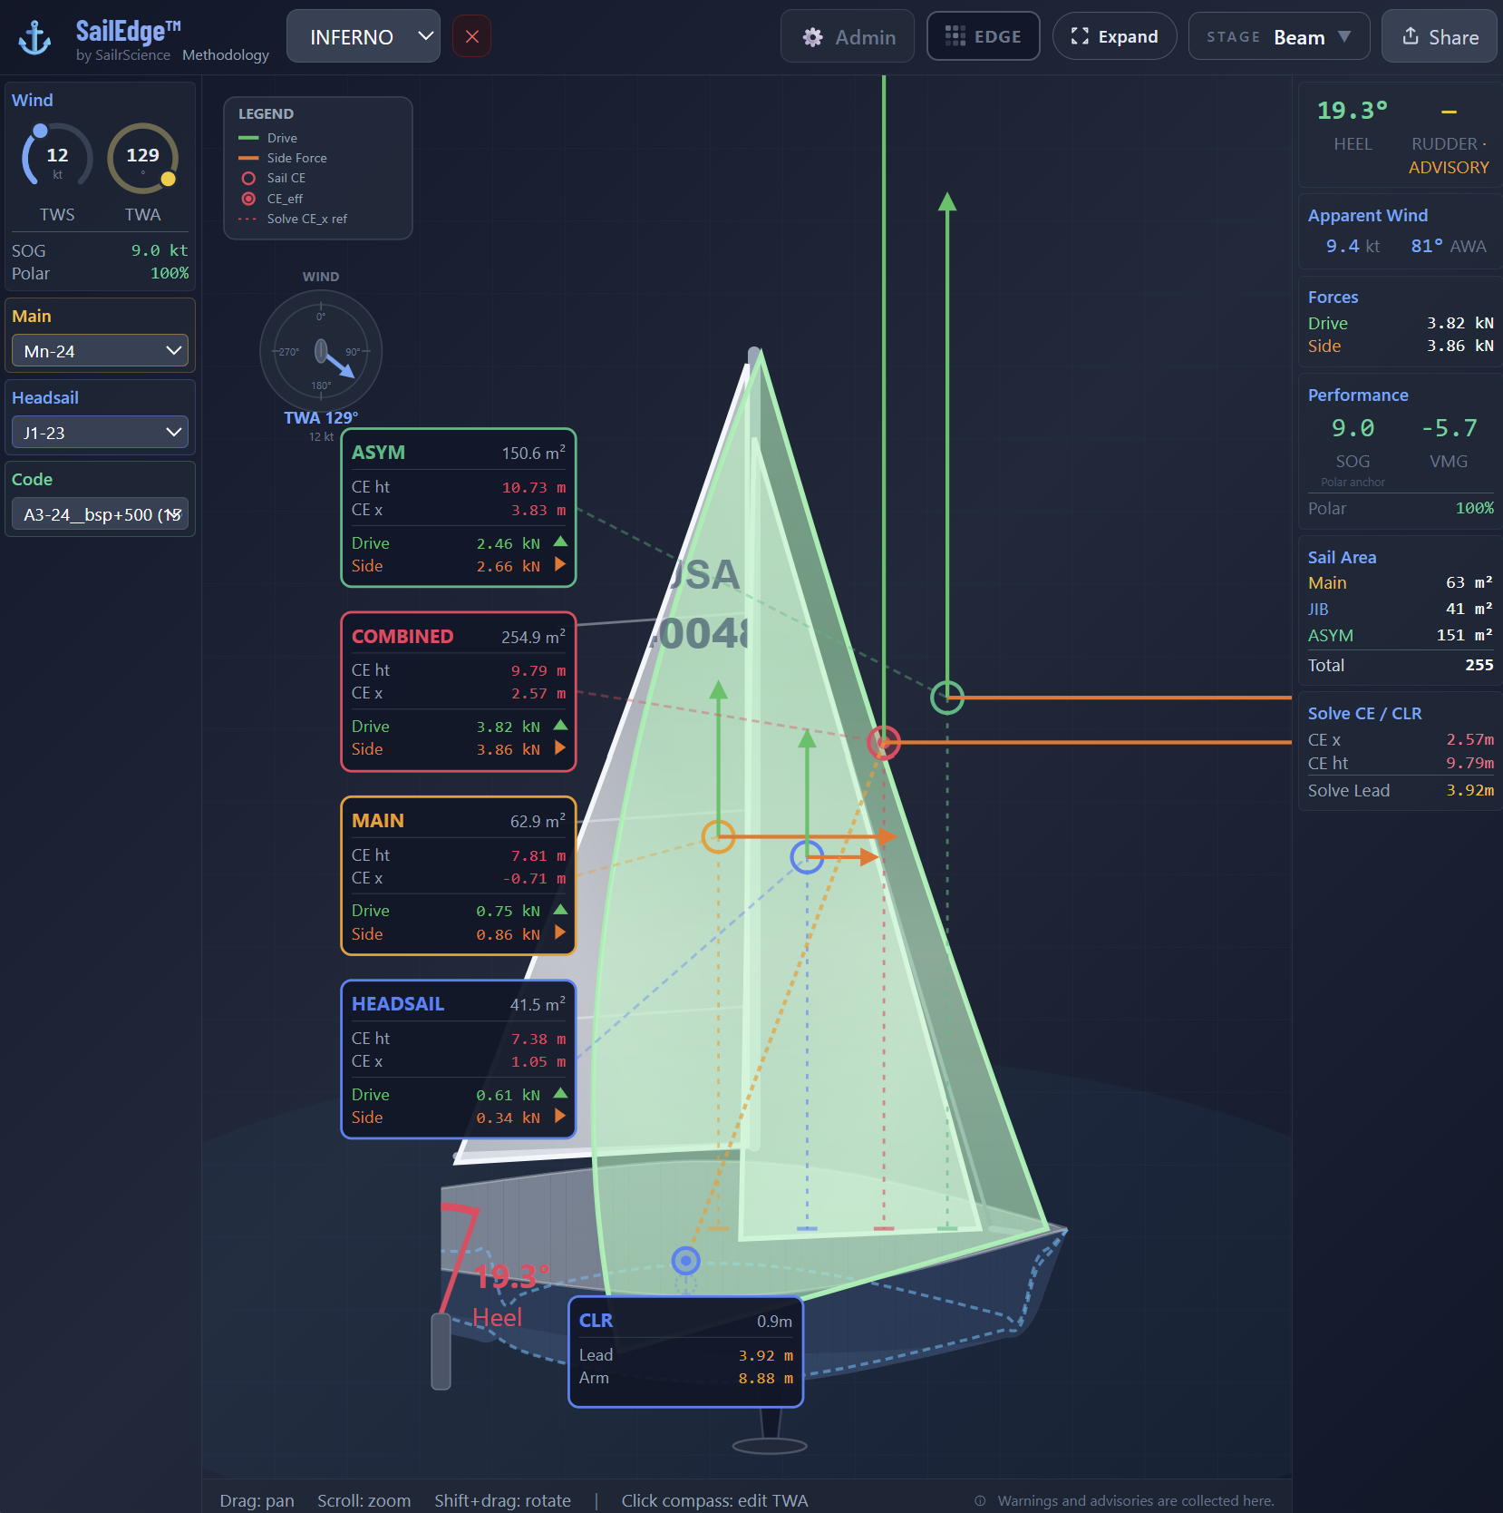Click the Forces Drive 3.82 kN row
1503x1513 pixels.
(1401, 323)
